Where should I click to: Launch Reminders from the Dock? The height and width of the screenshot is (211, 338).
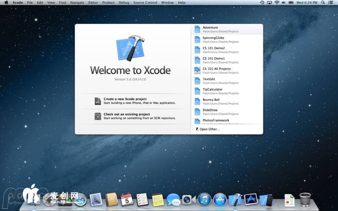(142, 199)
